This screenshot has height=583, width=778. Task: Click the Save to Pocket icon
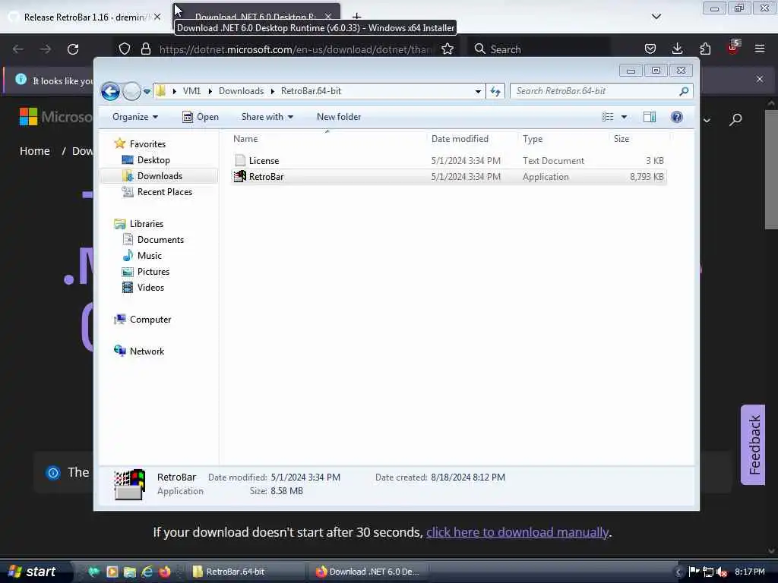650,49
